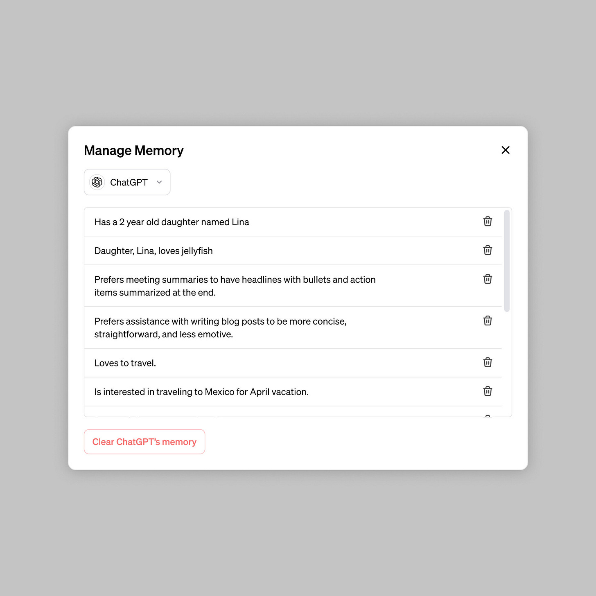Close the Manage Memory dialog
The width and height of the screenshot is (596, 596).
pyautogui.click(x=506, y=150)
